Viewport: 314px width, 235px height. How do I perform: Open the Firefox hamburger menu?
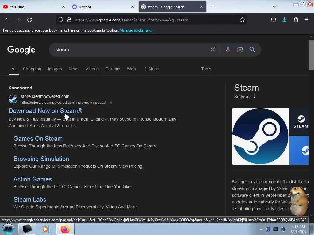pyautogui.click(x=307, y=20)
